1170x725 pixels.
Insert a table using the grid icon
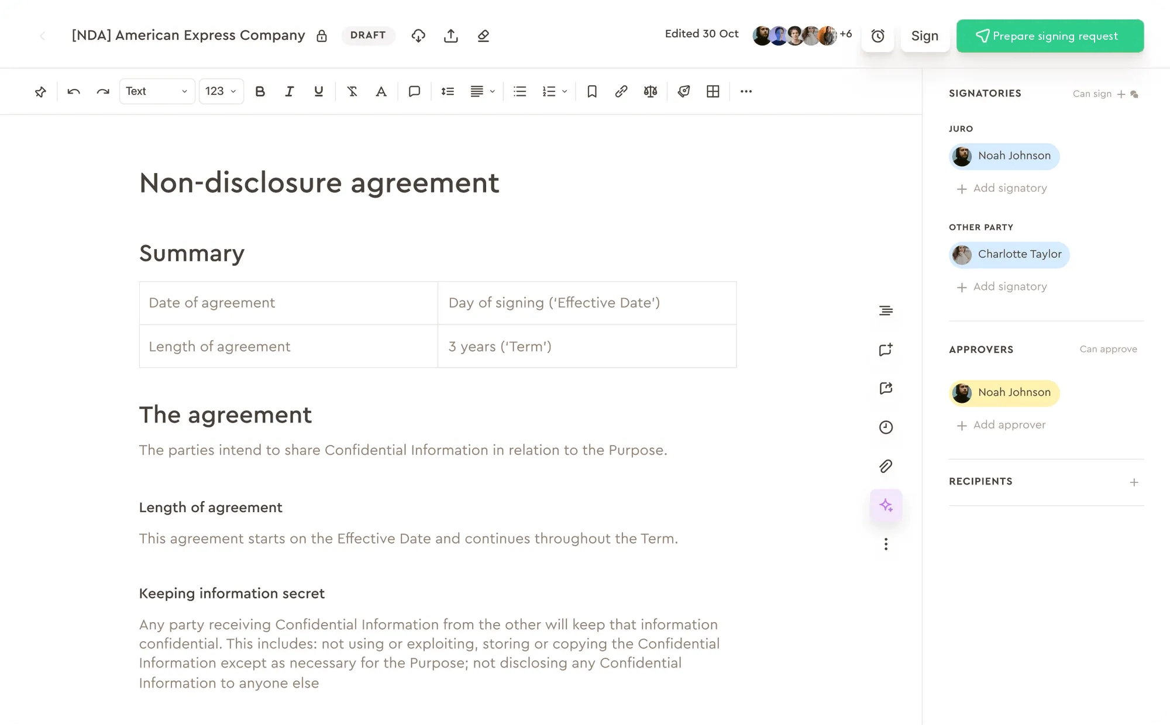pos(713,91)
